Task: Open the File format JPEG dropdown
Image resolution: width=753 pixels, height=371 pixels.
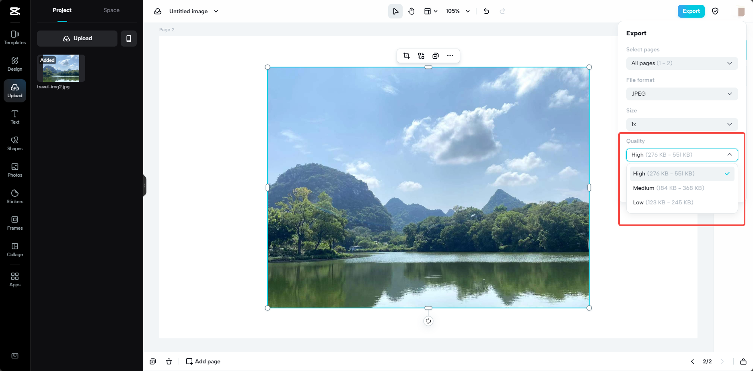Action: point(682,94)
